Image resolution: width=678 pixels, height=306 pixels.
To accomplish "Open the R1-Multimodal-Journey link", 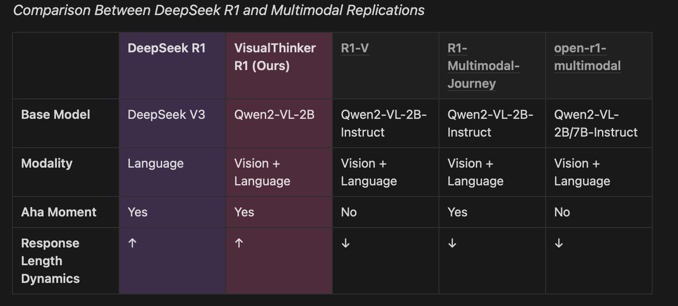I will pyautogui.click(x=483, y=66).
